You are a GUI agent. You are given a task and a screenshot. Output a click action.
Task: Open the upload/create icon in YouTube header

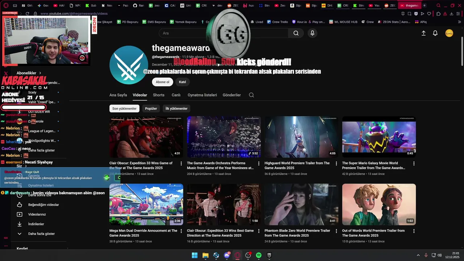[x=423, y=33]
